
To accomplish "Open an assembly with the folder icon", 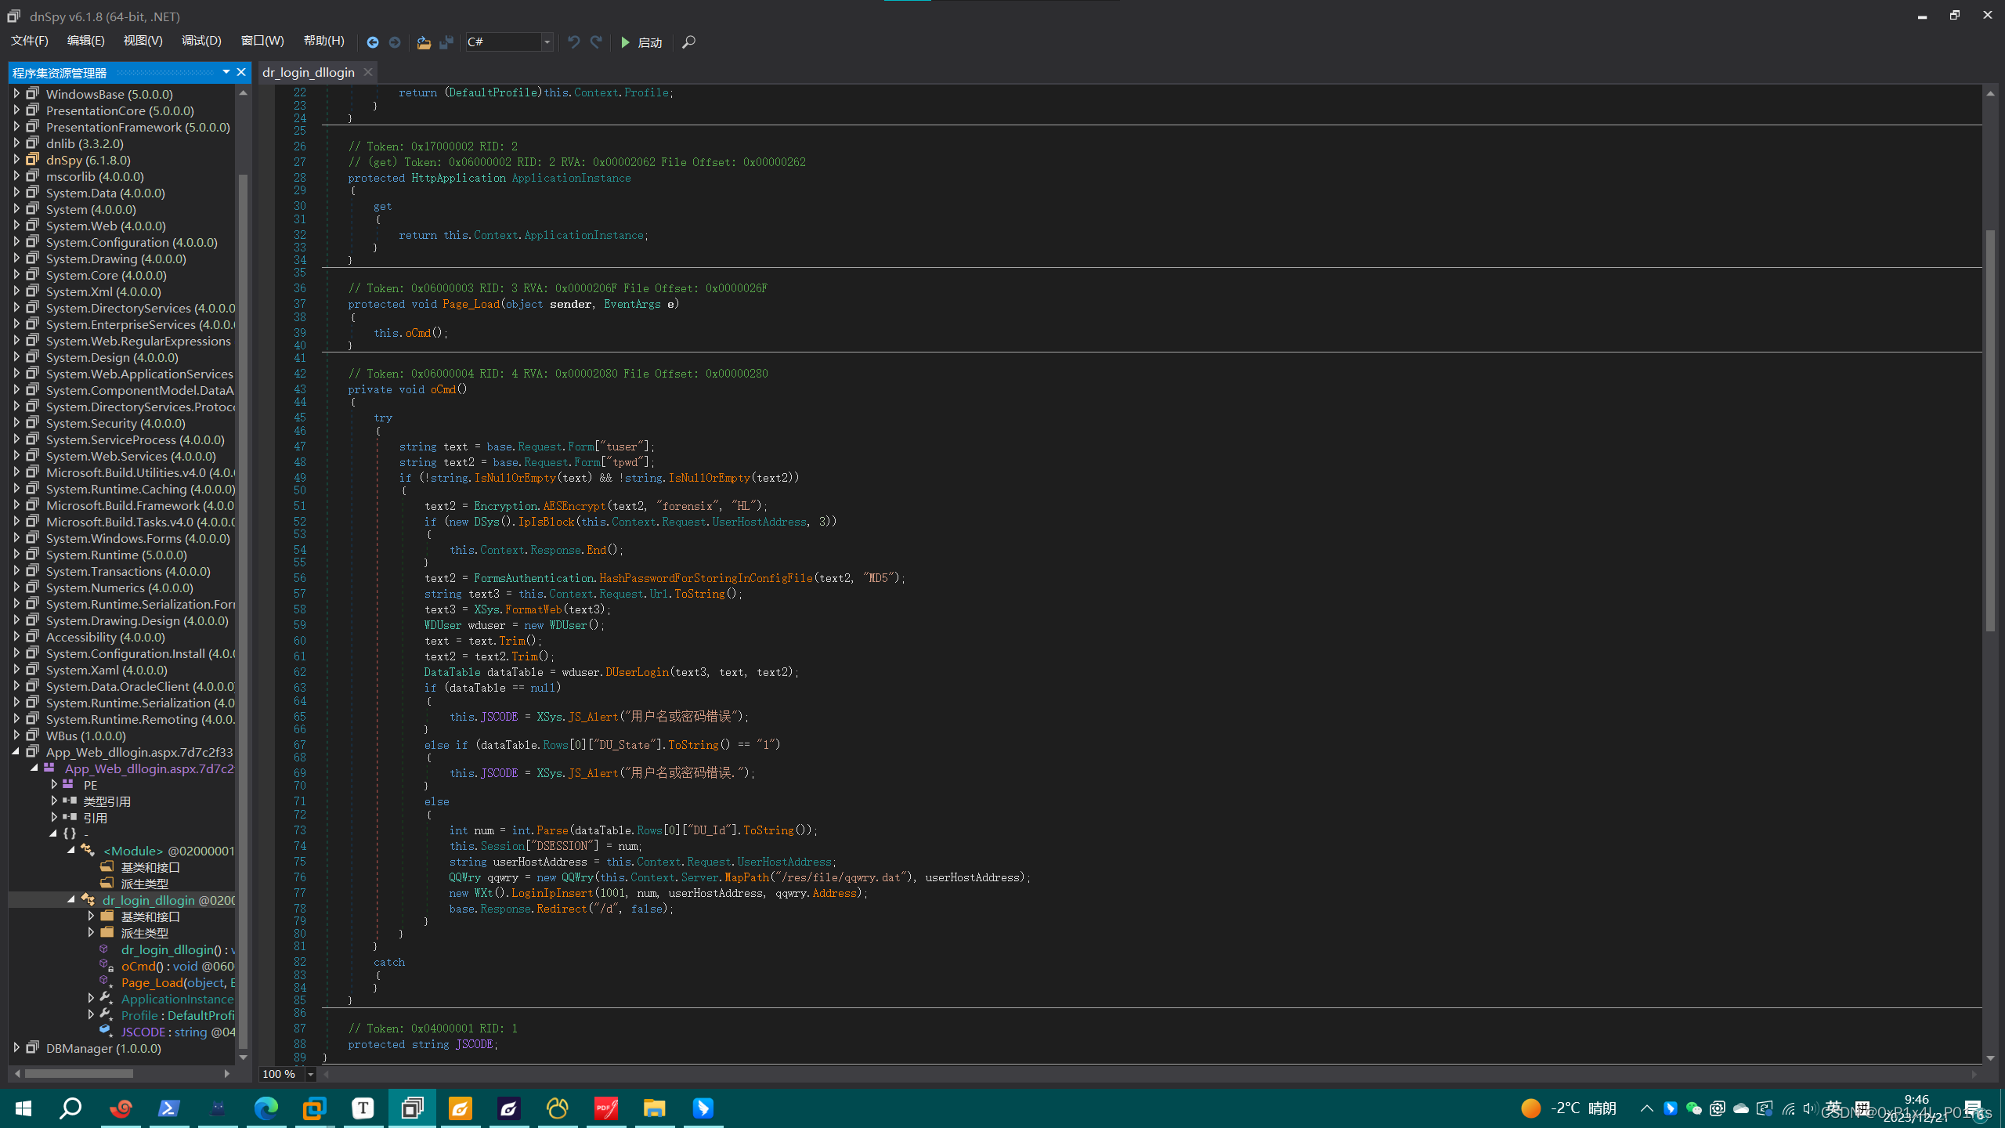I will click(424, 42).
